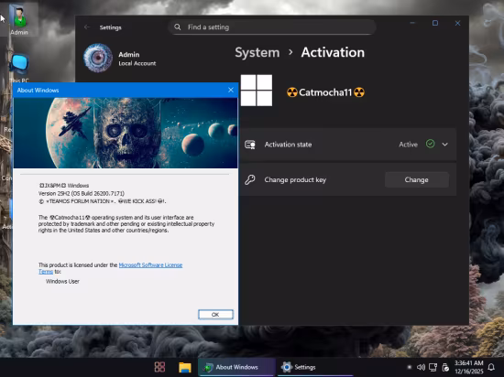This screenshot has height=377, width=504.
Task: Expand the Activation state chevron
Action: pos(444,145)
